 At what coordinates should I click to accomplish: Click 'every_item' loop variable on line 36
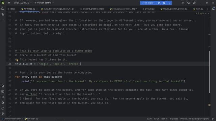[x=29, y=77]
